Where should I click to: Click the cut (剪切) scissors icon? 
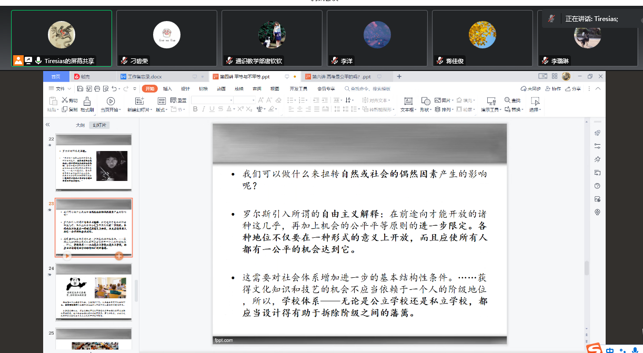pyautogui.click(x=65, y=100)
